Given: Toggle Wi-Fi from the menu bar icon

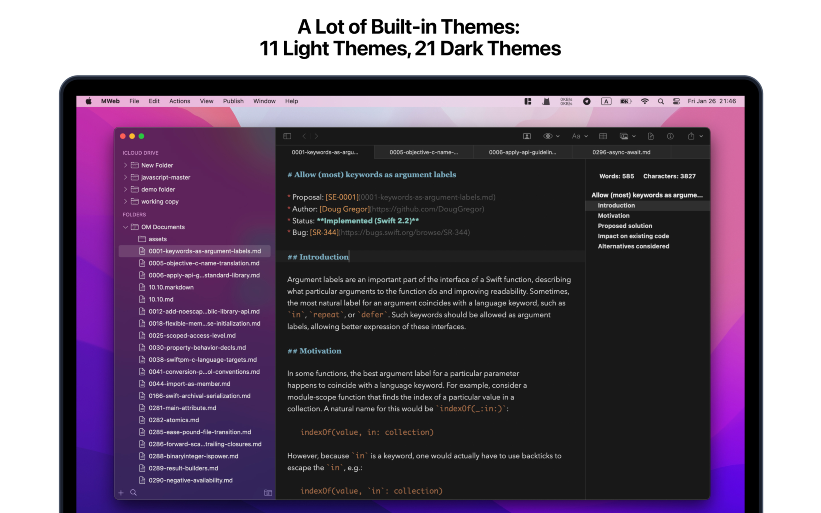Looking at the screenshot, I should coord(644,101).
